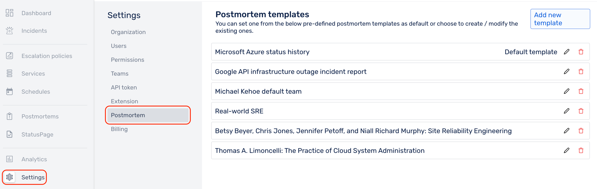Select Postmortem settings tab

[148, 115]
